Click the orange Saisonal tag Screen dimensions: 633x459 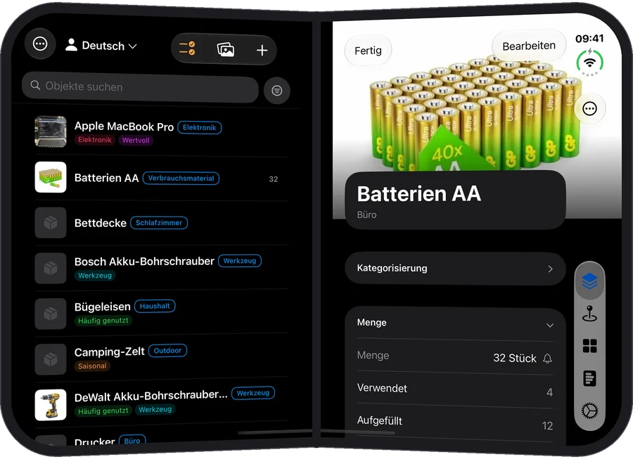click(x=92, y=366)
